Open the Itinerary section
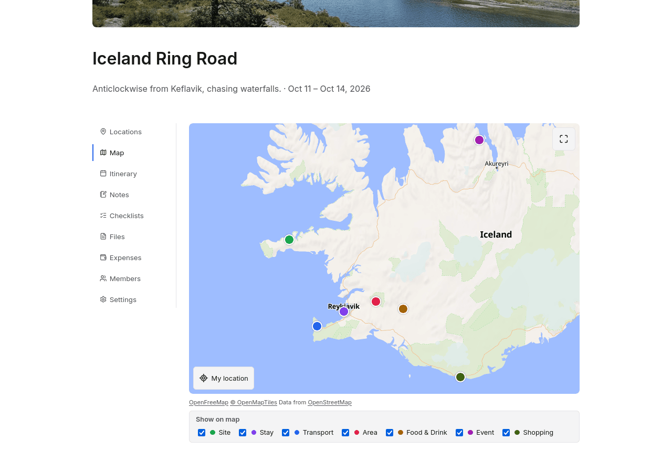Screen dimensions: 672x451 coord(134,174)
